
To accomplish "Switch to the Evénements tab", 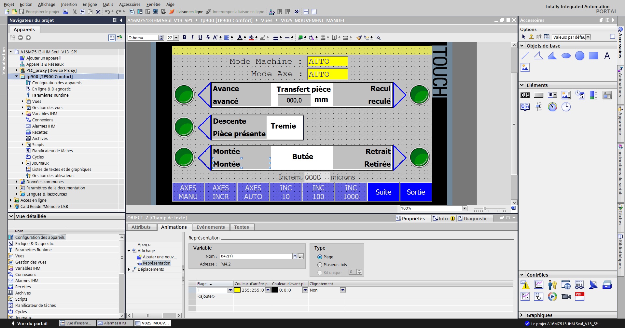I will (211, 227).
